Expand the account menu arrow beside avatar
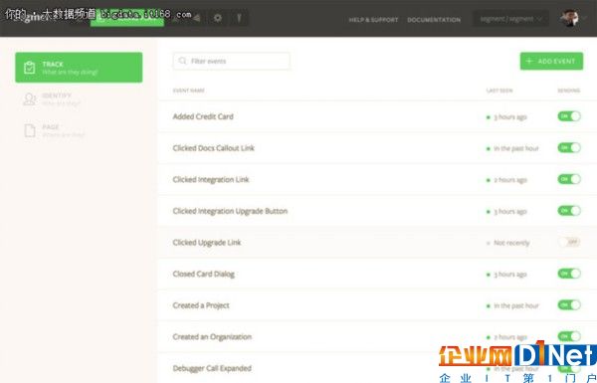Image resolution: width=597 pixels, height=383 pixels. (584, 18)
